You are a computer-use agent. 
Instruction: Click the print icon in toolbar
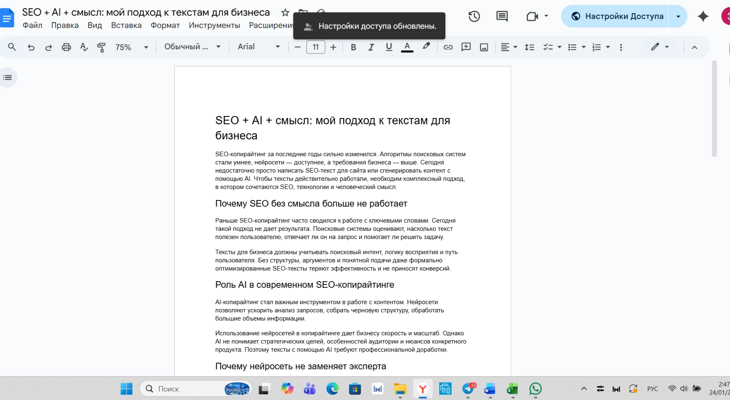point(66,47)
